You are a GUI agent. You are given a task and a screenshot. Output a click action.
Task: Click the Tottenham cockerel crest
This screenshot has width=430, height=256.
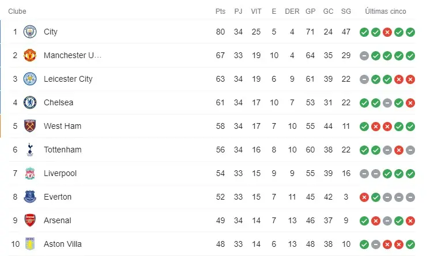[x=29, y=150]
